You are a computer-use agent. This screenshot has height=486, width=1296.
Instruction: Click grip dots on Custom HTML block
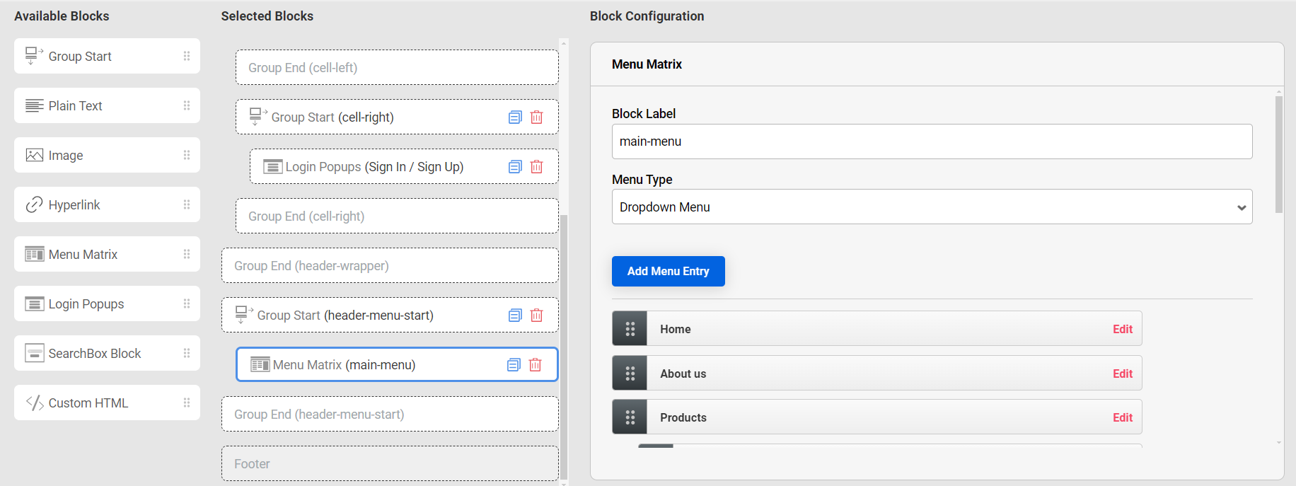pyautogui.click(x=187, y=403)
